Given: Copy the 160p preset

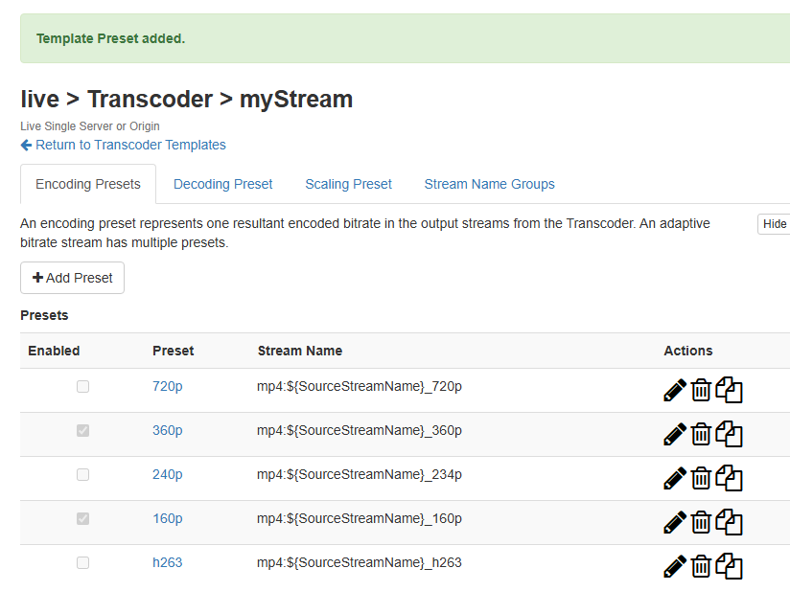Looking at the screenshot, I should (730, 522).
